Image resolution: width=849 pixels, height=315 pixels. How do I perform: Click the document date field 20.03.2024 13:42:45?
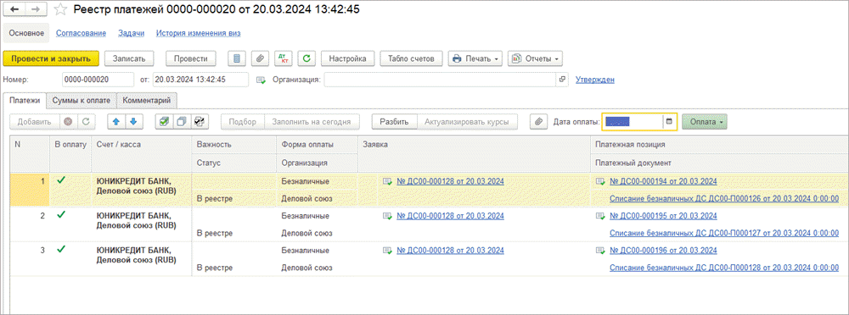200,80
